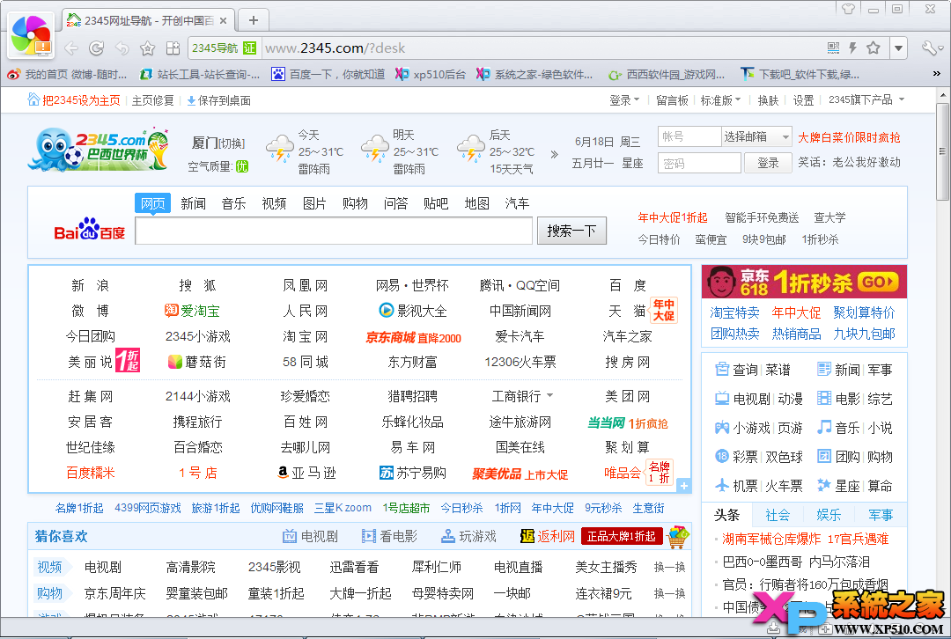Viewport: 951px width, 639px height.
Task: Expand the 2345旗下产品 dropdown
Action: pyautogui.click(x=866, y=100)
